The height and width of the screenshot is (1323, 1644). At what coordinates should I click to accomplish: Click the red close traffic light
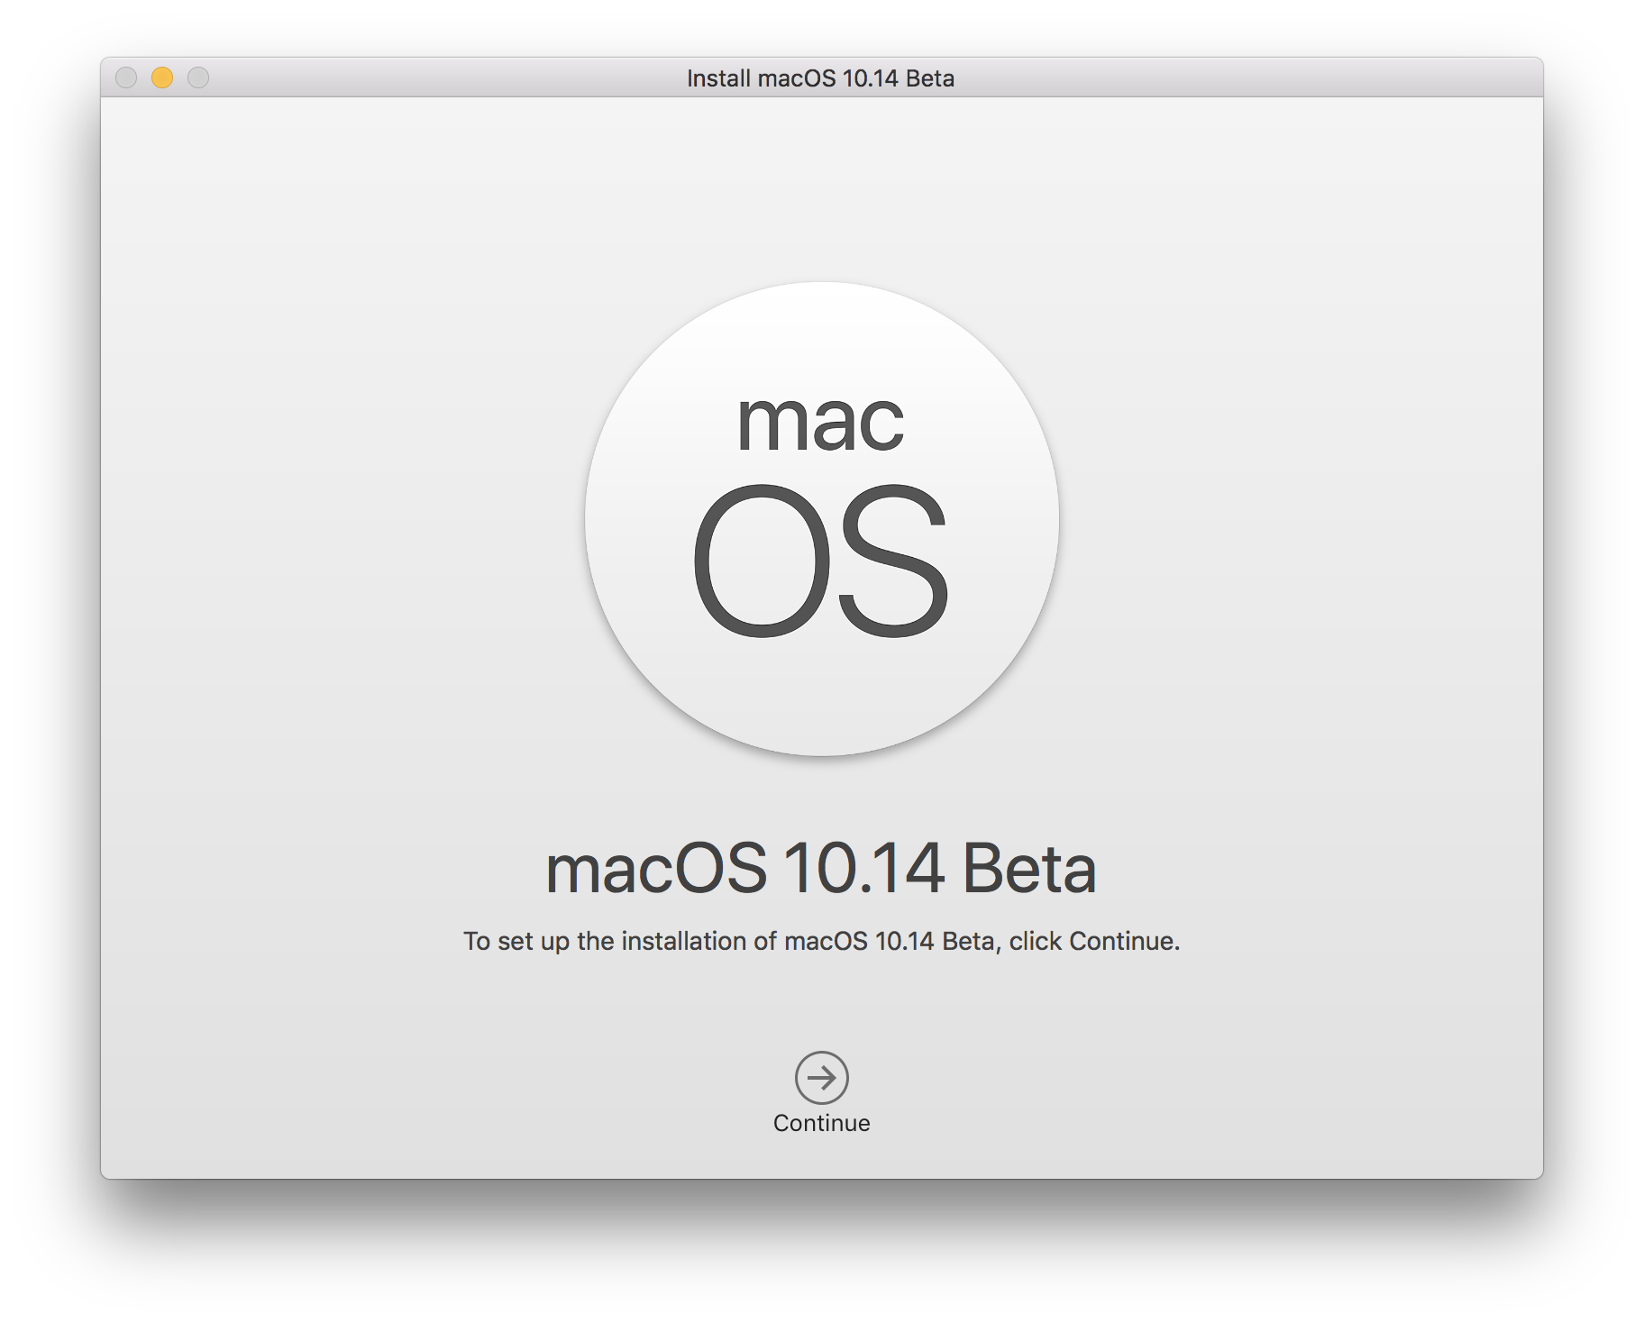coord(124,79)
